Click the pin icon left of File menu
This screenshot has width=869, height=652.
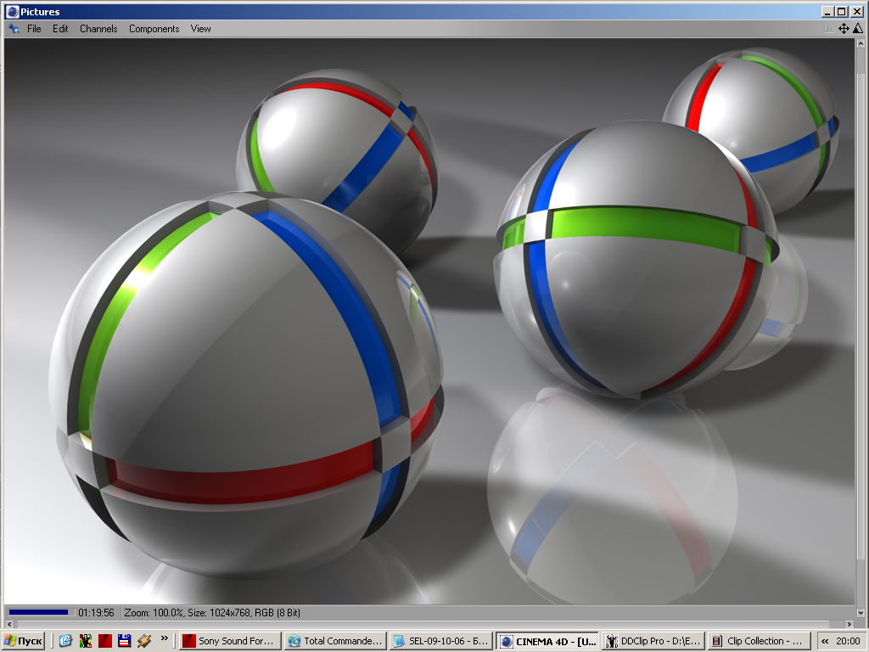tap(13, 28)
